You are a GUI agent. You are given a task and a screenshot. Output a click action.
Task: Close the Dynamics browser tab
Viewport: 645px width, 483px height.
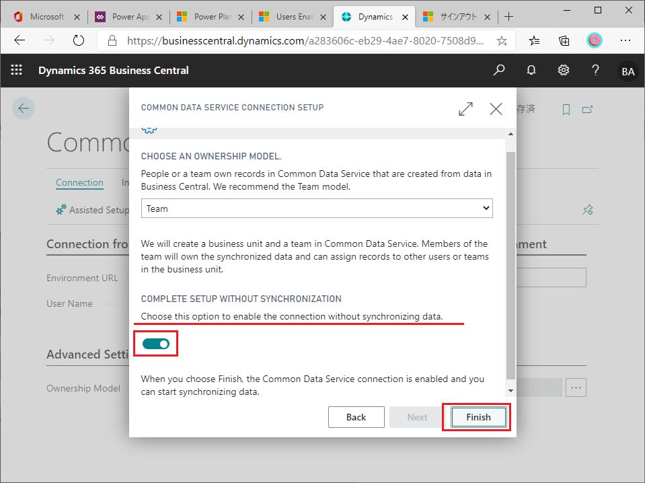405,17
